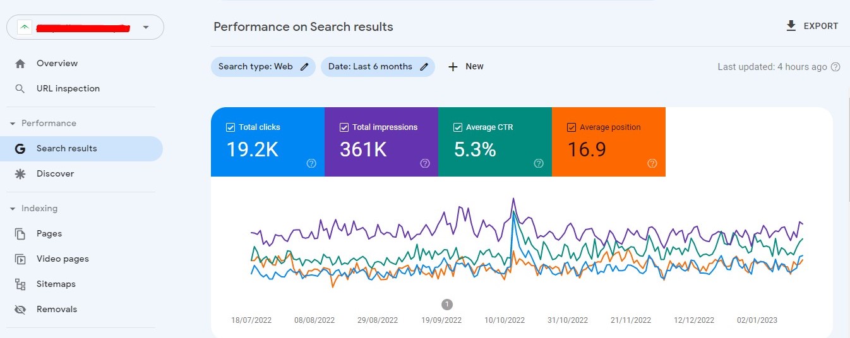Collapse the Indexing section

(13, 209)
